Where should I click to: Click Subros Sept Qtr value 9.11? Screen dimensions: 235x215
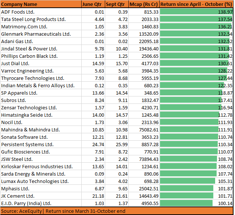[123, 100]
